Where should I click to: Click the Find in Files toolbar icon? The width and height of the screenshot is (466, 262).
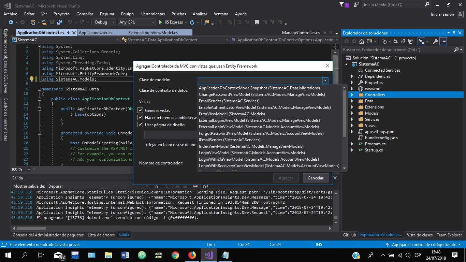(206, 22)
